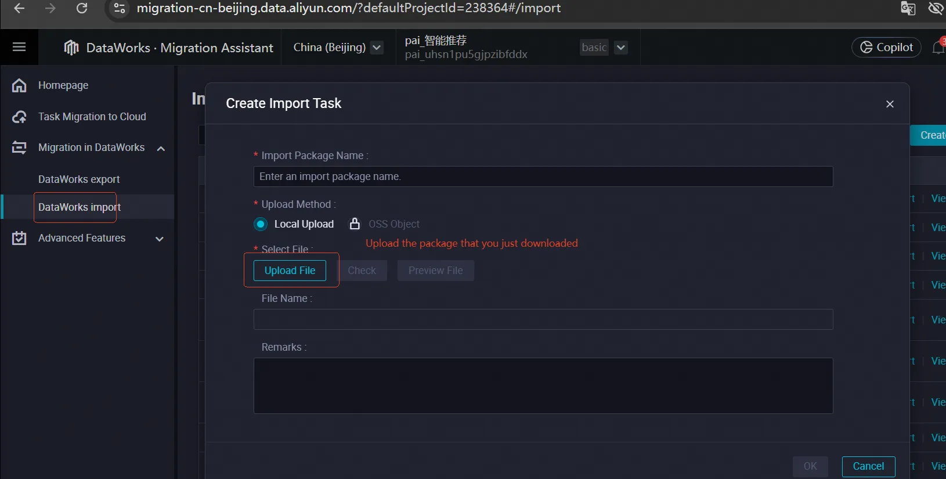Open Task Migration to Cloud

[92, 117]
